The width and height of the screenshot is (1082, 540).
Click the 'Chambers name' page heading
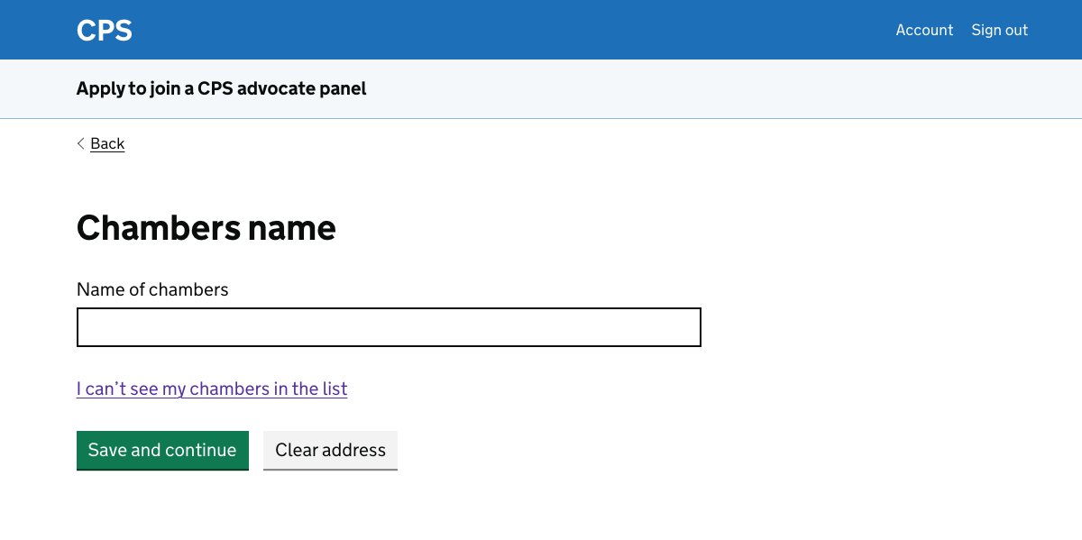(x=206, y=228)
